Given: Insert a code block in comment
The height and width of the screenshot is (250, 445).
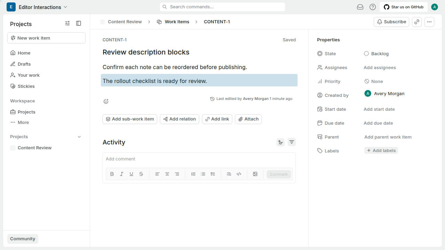Looking at the screenshot, I should [239, 174].
